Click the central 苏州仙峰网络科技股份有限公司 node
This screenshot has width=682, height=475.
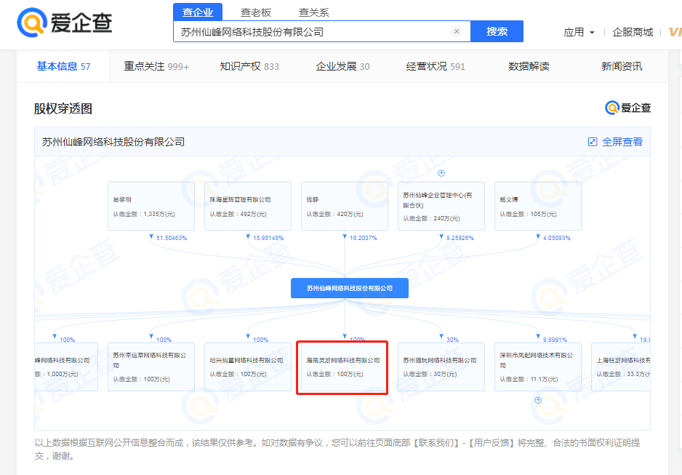(350, 288)
